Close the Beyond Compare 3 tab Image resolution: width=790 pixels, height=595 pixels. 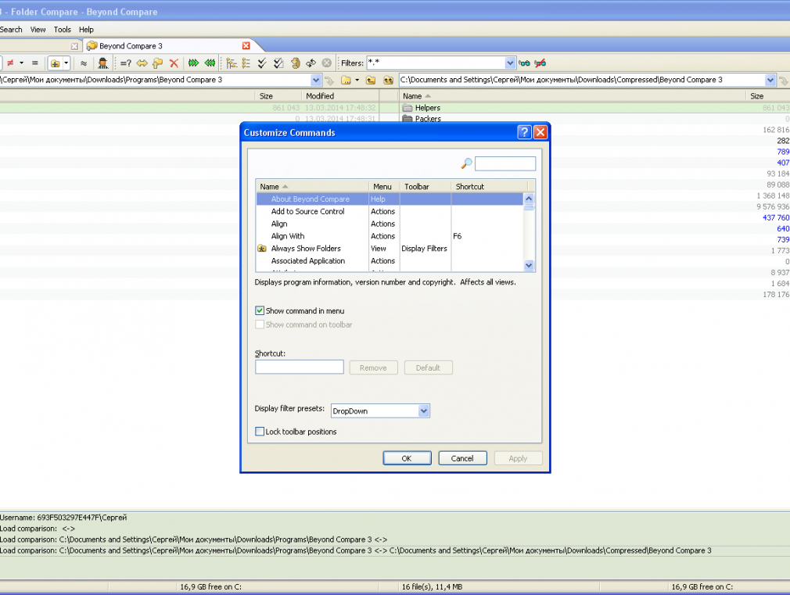[x=246, y=46]
